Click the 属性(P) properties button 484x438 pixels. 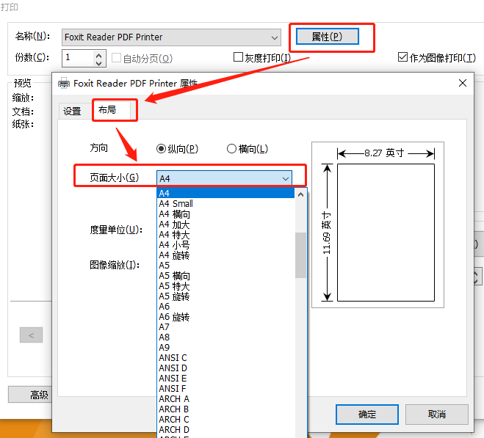[x=327, y=37]
